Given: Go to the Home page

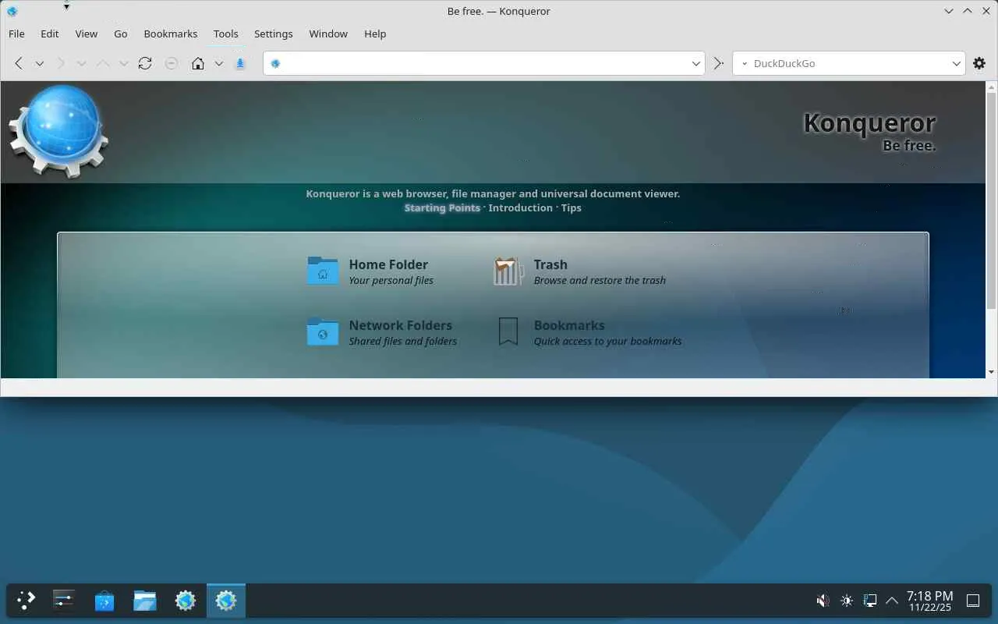Looking at the screenshot, I should (x=198, y=63).
